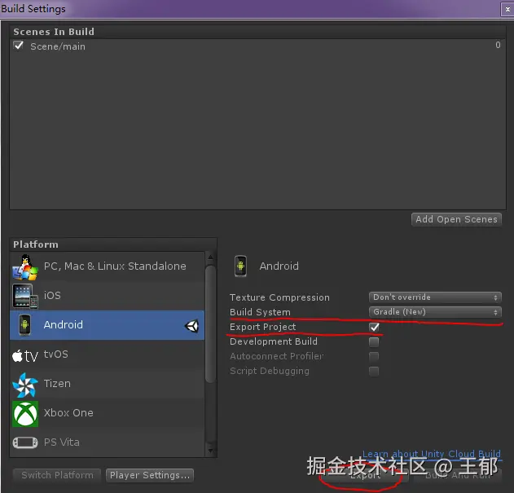Click the Development Build label
Viewport: 514px width, 493px height.
[274, 341]
